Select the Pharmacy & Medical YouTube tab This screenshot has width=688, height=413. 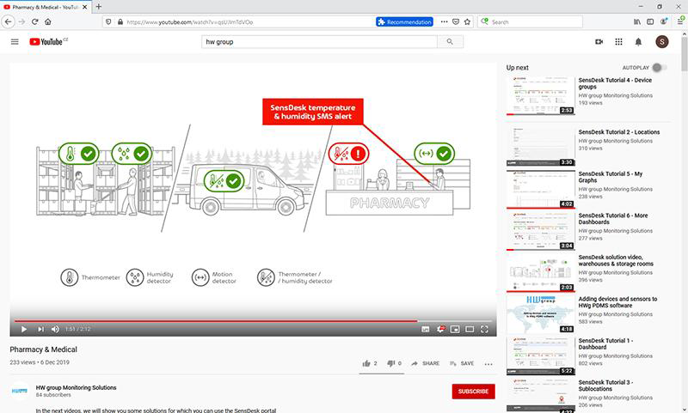click(x=46, y=7)
